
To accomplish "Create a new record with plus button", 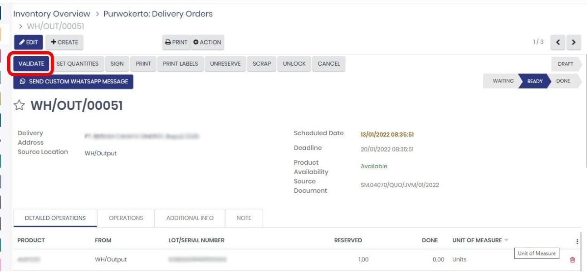I will click(64, 42).
